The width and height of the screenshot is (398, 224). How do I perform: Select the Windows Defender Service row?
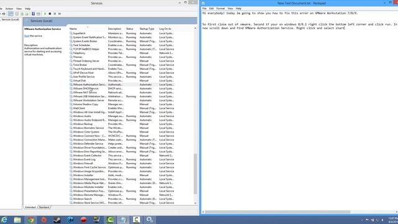coord(122,144)
